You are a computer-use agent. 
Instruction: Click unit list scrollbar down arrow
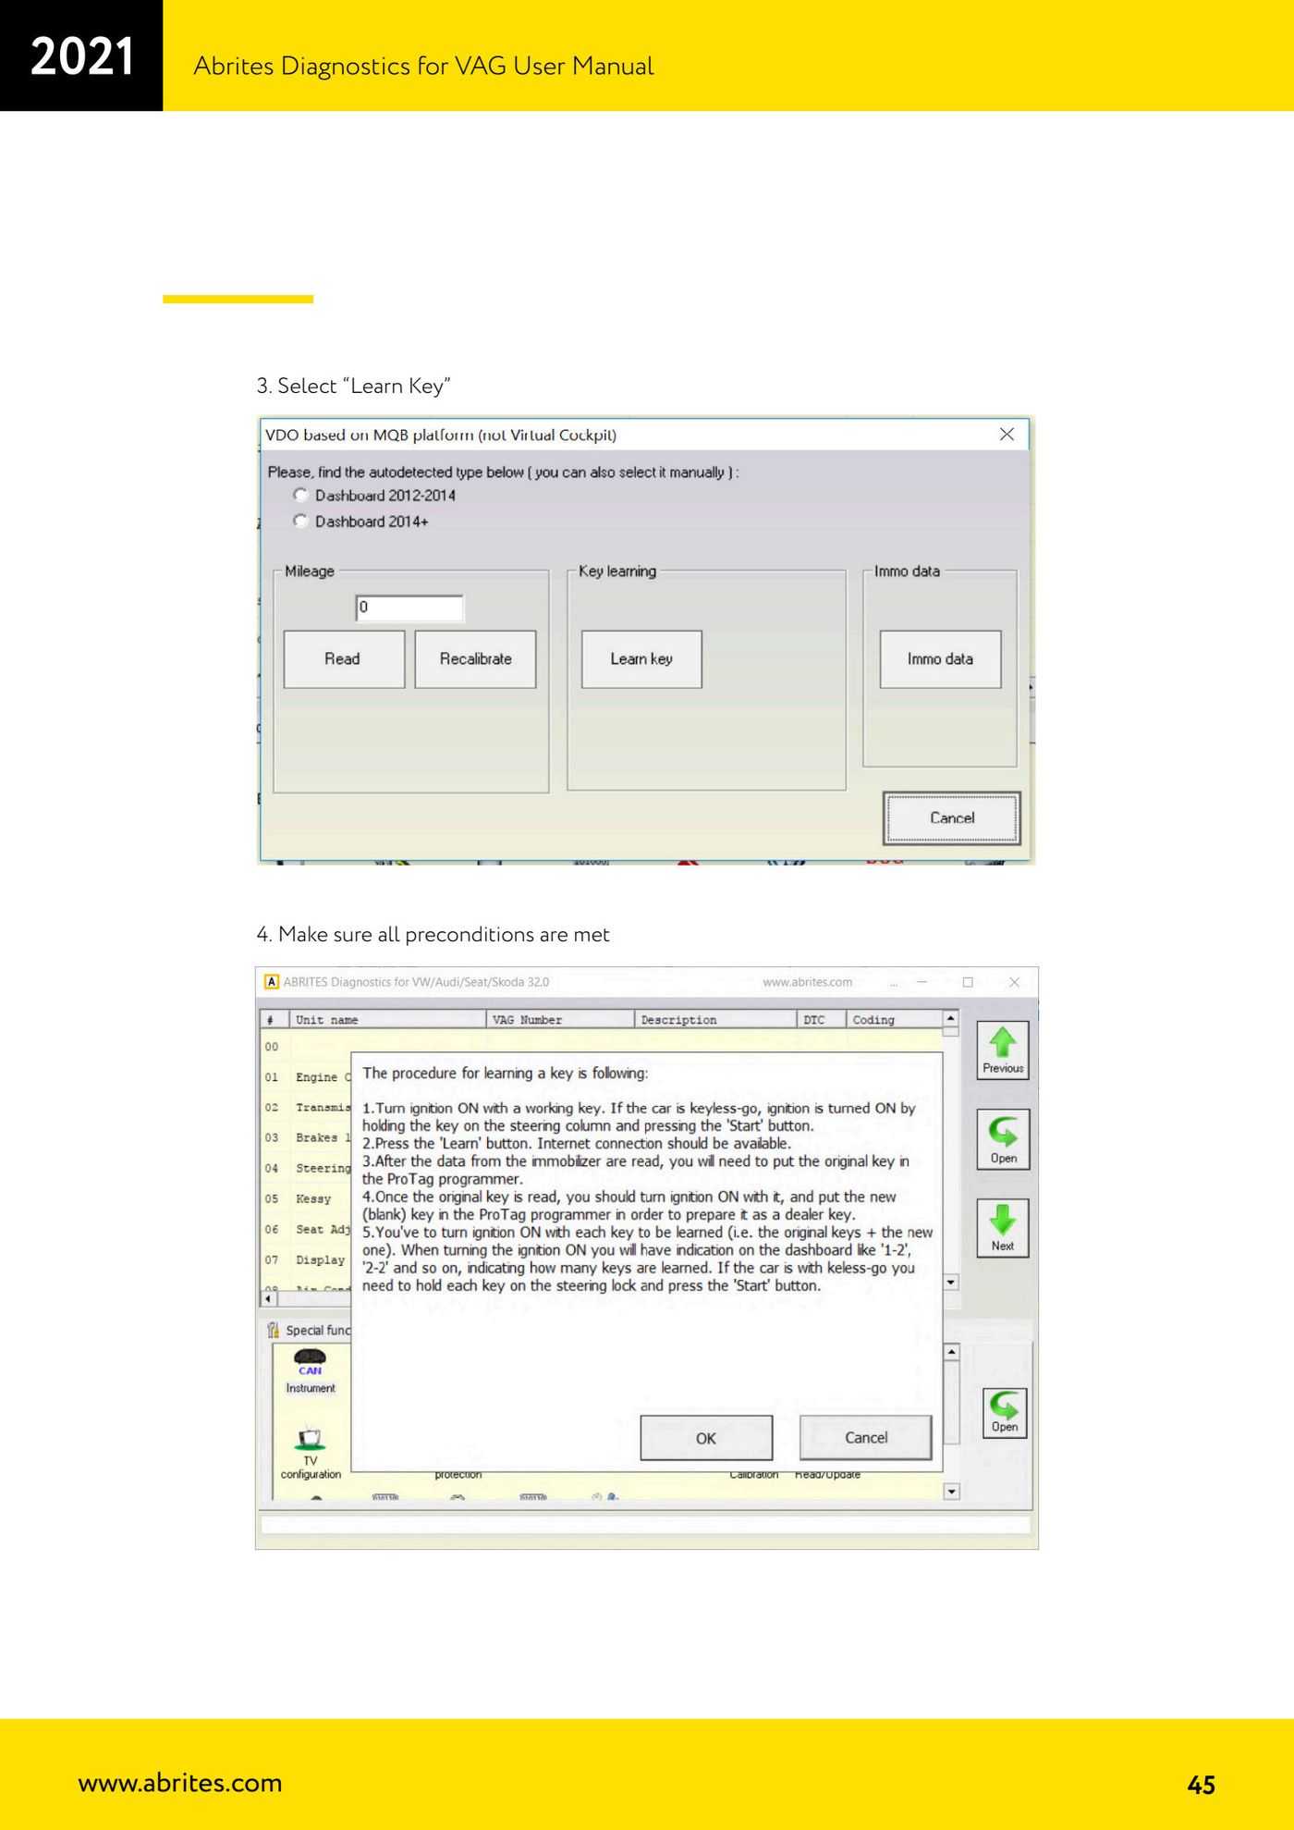coord(951,1283)
